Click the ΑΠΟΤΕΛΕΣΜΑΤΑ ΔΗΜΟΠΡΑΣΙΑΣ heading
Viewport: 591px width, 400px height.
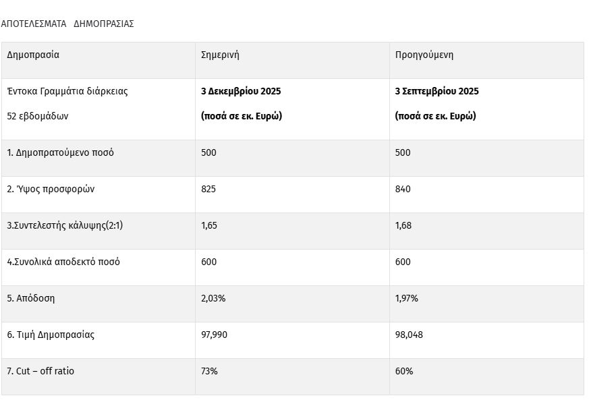(x=67, y=24)
